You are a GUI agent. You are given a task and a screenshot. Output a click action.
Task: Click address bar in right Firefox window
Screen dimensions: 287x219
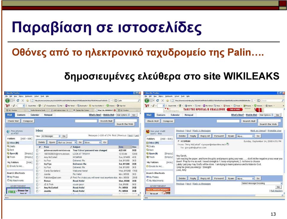(x=213, y=100)
